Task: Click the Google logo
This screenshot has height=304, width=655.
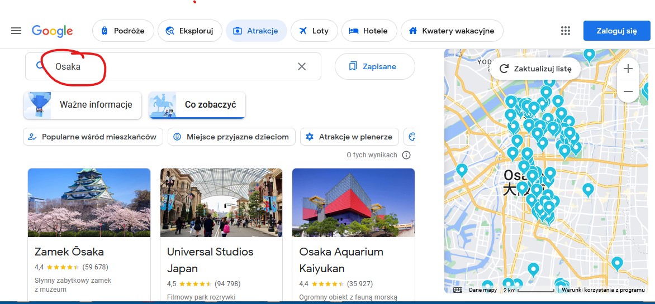Action: point(52,31)
